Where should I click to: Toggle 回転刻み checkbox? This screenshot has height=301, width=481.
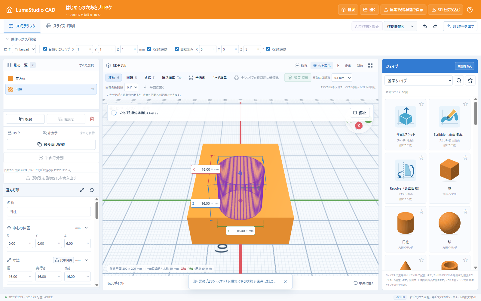point(177,49)
